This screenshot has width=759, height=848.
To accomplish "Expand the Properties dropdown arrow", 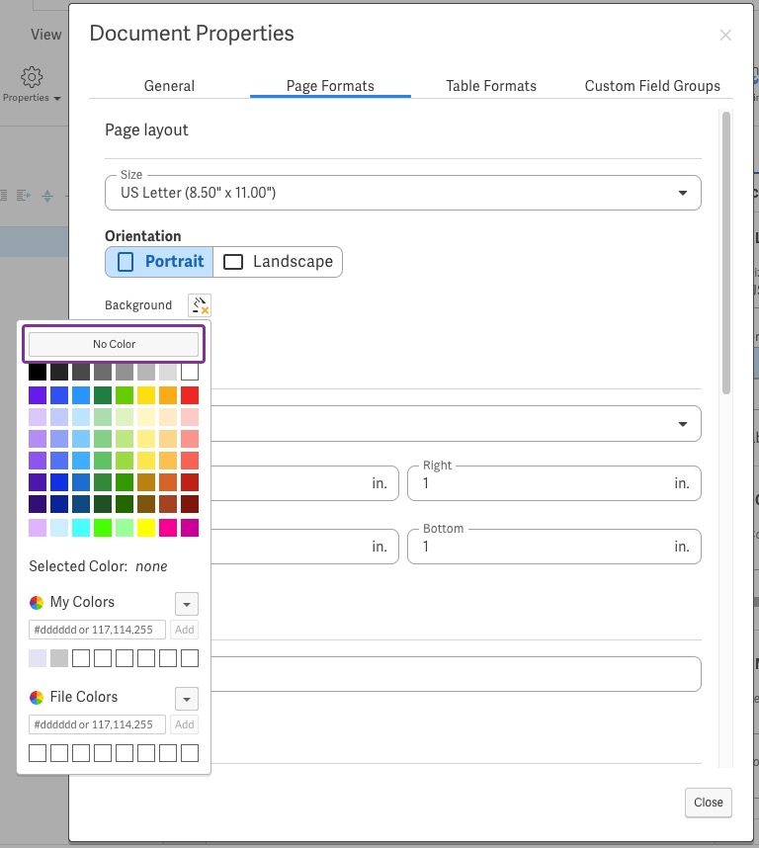I will tap(57, 99).
